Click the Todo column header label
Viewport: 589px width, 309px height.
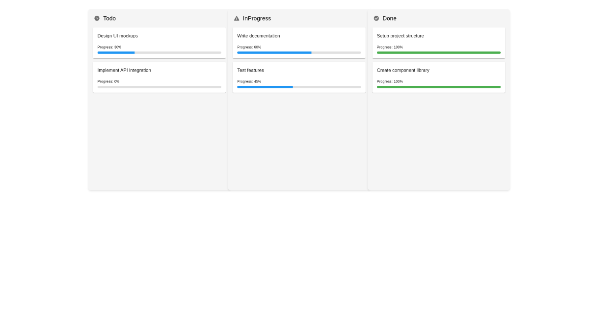(109, 18)
